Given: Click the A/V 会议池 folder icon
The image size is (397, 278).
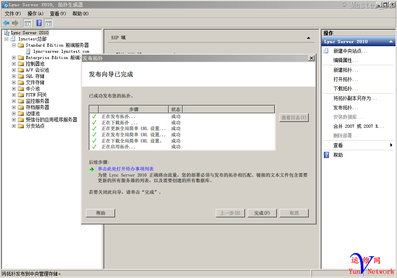Looking at the screenshot, I should 21,70.
